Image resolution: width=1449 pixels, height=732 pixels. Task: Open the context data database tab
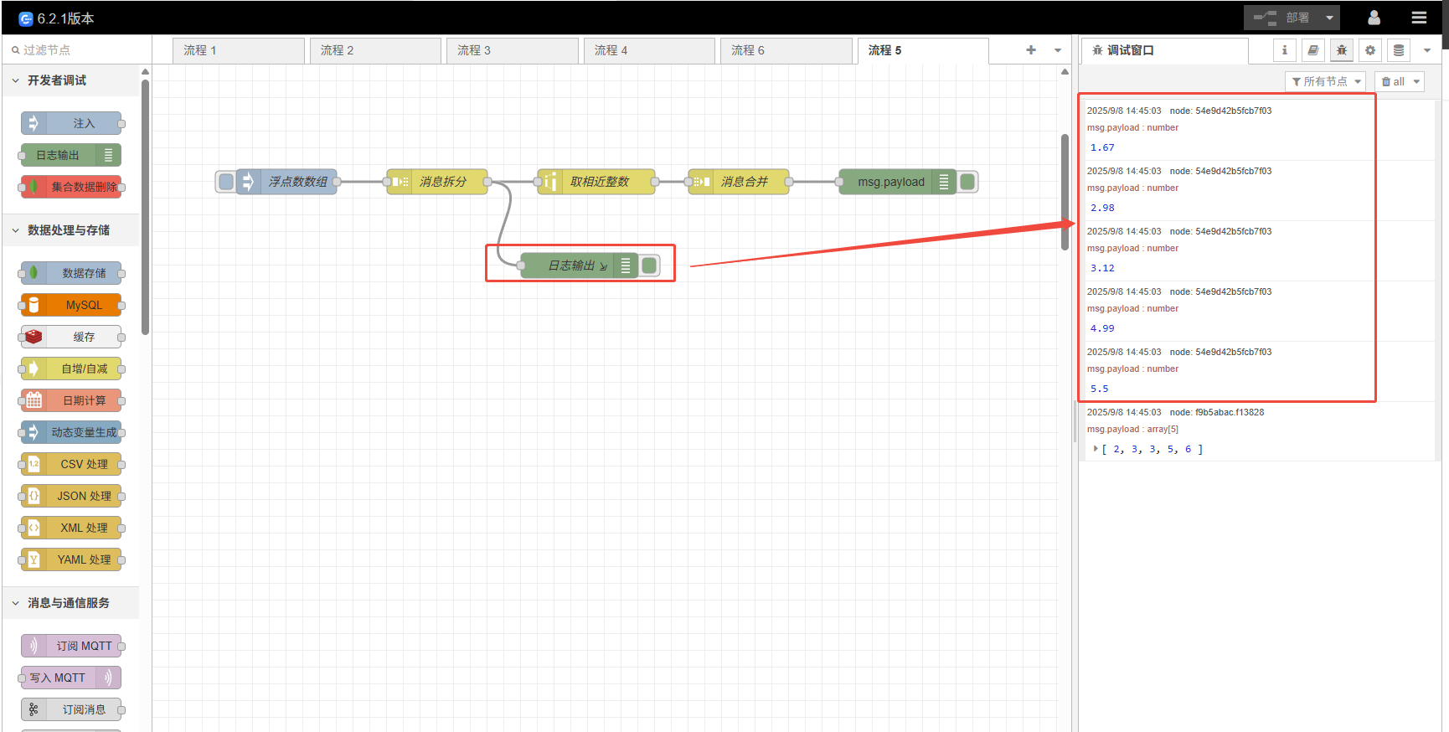pyautogui.click(x=1398, y=50)
